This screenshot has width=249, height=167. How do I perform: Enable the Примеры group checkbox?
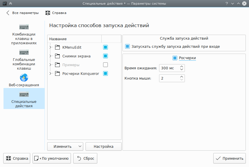pos(105,65)
